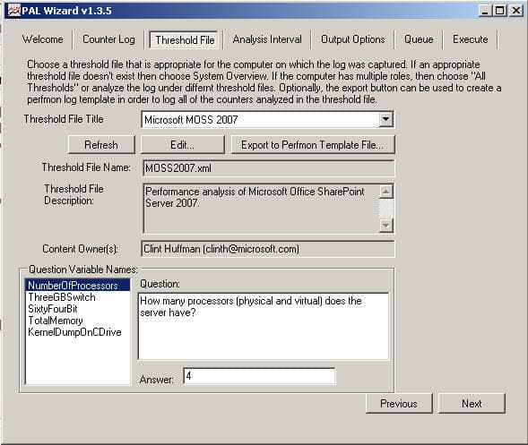Viewport: 528px width, 445px height.
Task: Open the Execute tab
Action: click(x=471, y=39)
